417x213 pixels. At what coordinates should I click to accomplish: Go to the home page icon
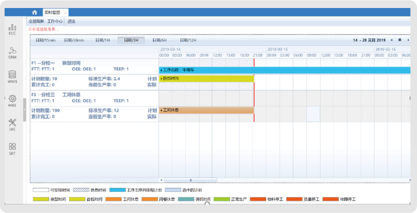click(34, 13)
